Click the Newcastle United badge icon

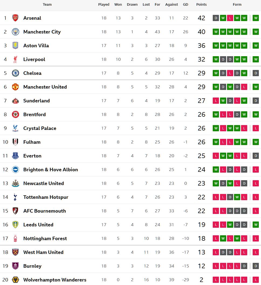pyautogui.click(x=15, y=183)
